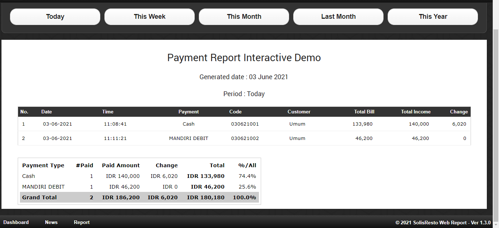Open Dashboard in the footer

pyautogui.click(x=16, y=222)
